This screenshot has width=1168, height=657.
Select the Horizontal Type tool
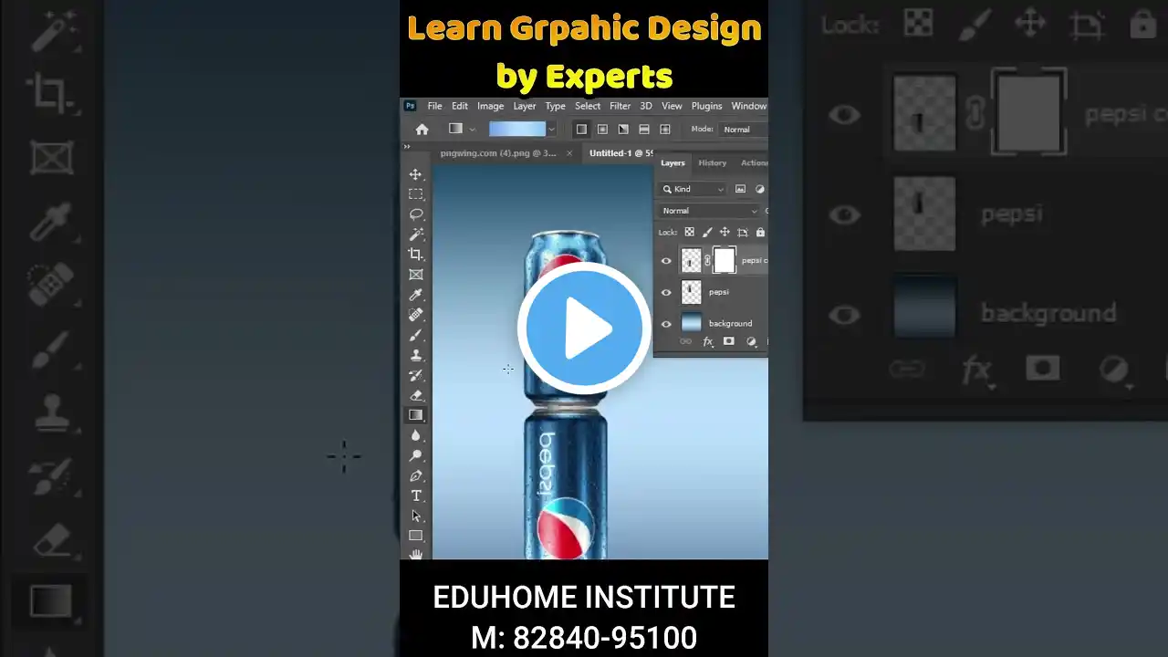[416, 495]
